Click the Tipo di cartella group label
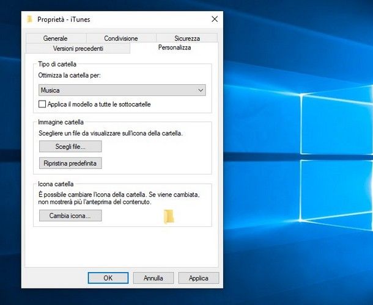The image size is (373, 305). point(57,64)
